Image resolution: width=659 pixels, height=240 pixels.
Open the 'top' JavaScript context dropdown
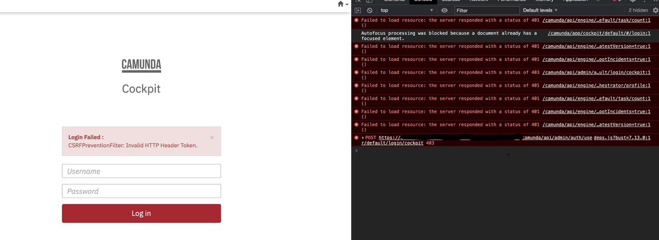coord(407,10)
